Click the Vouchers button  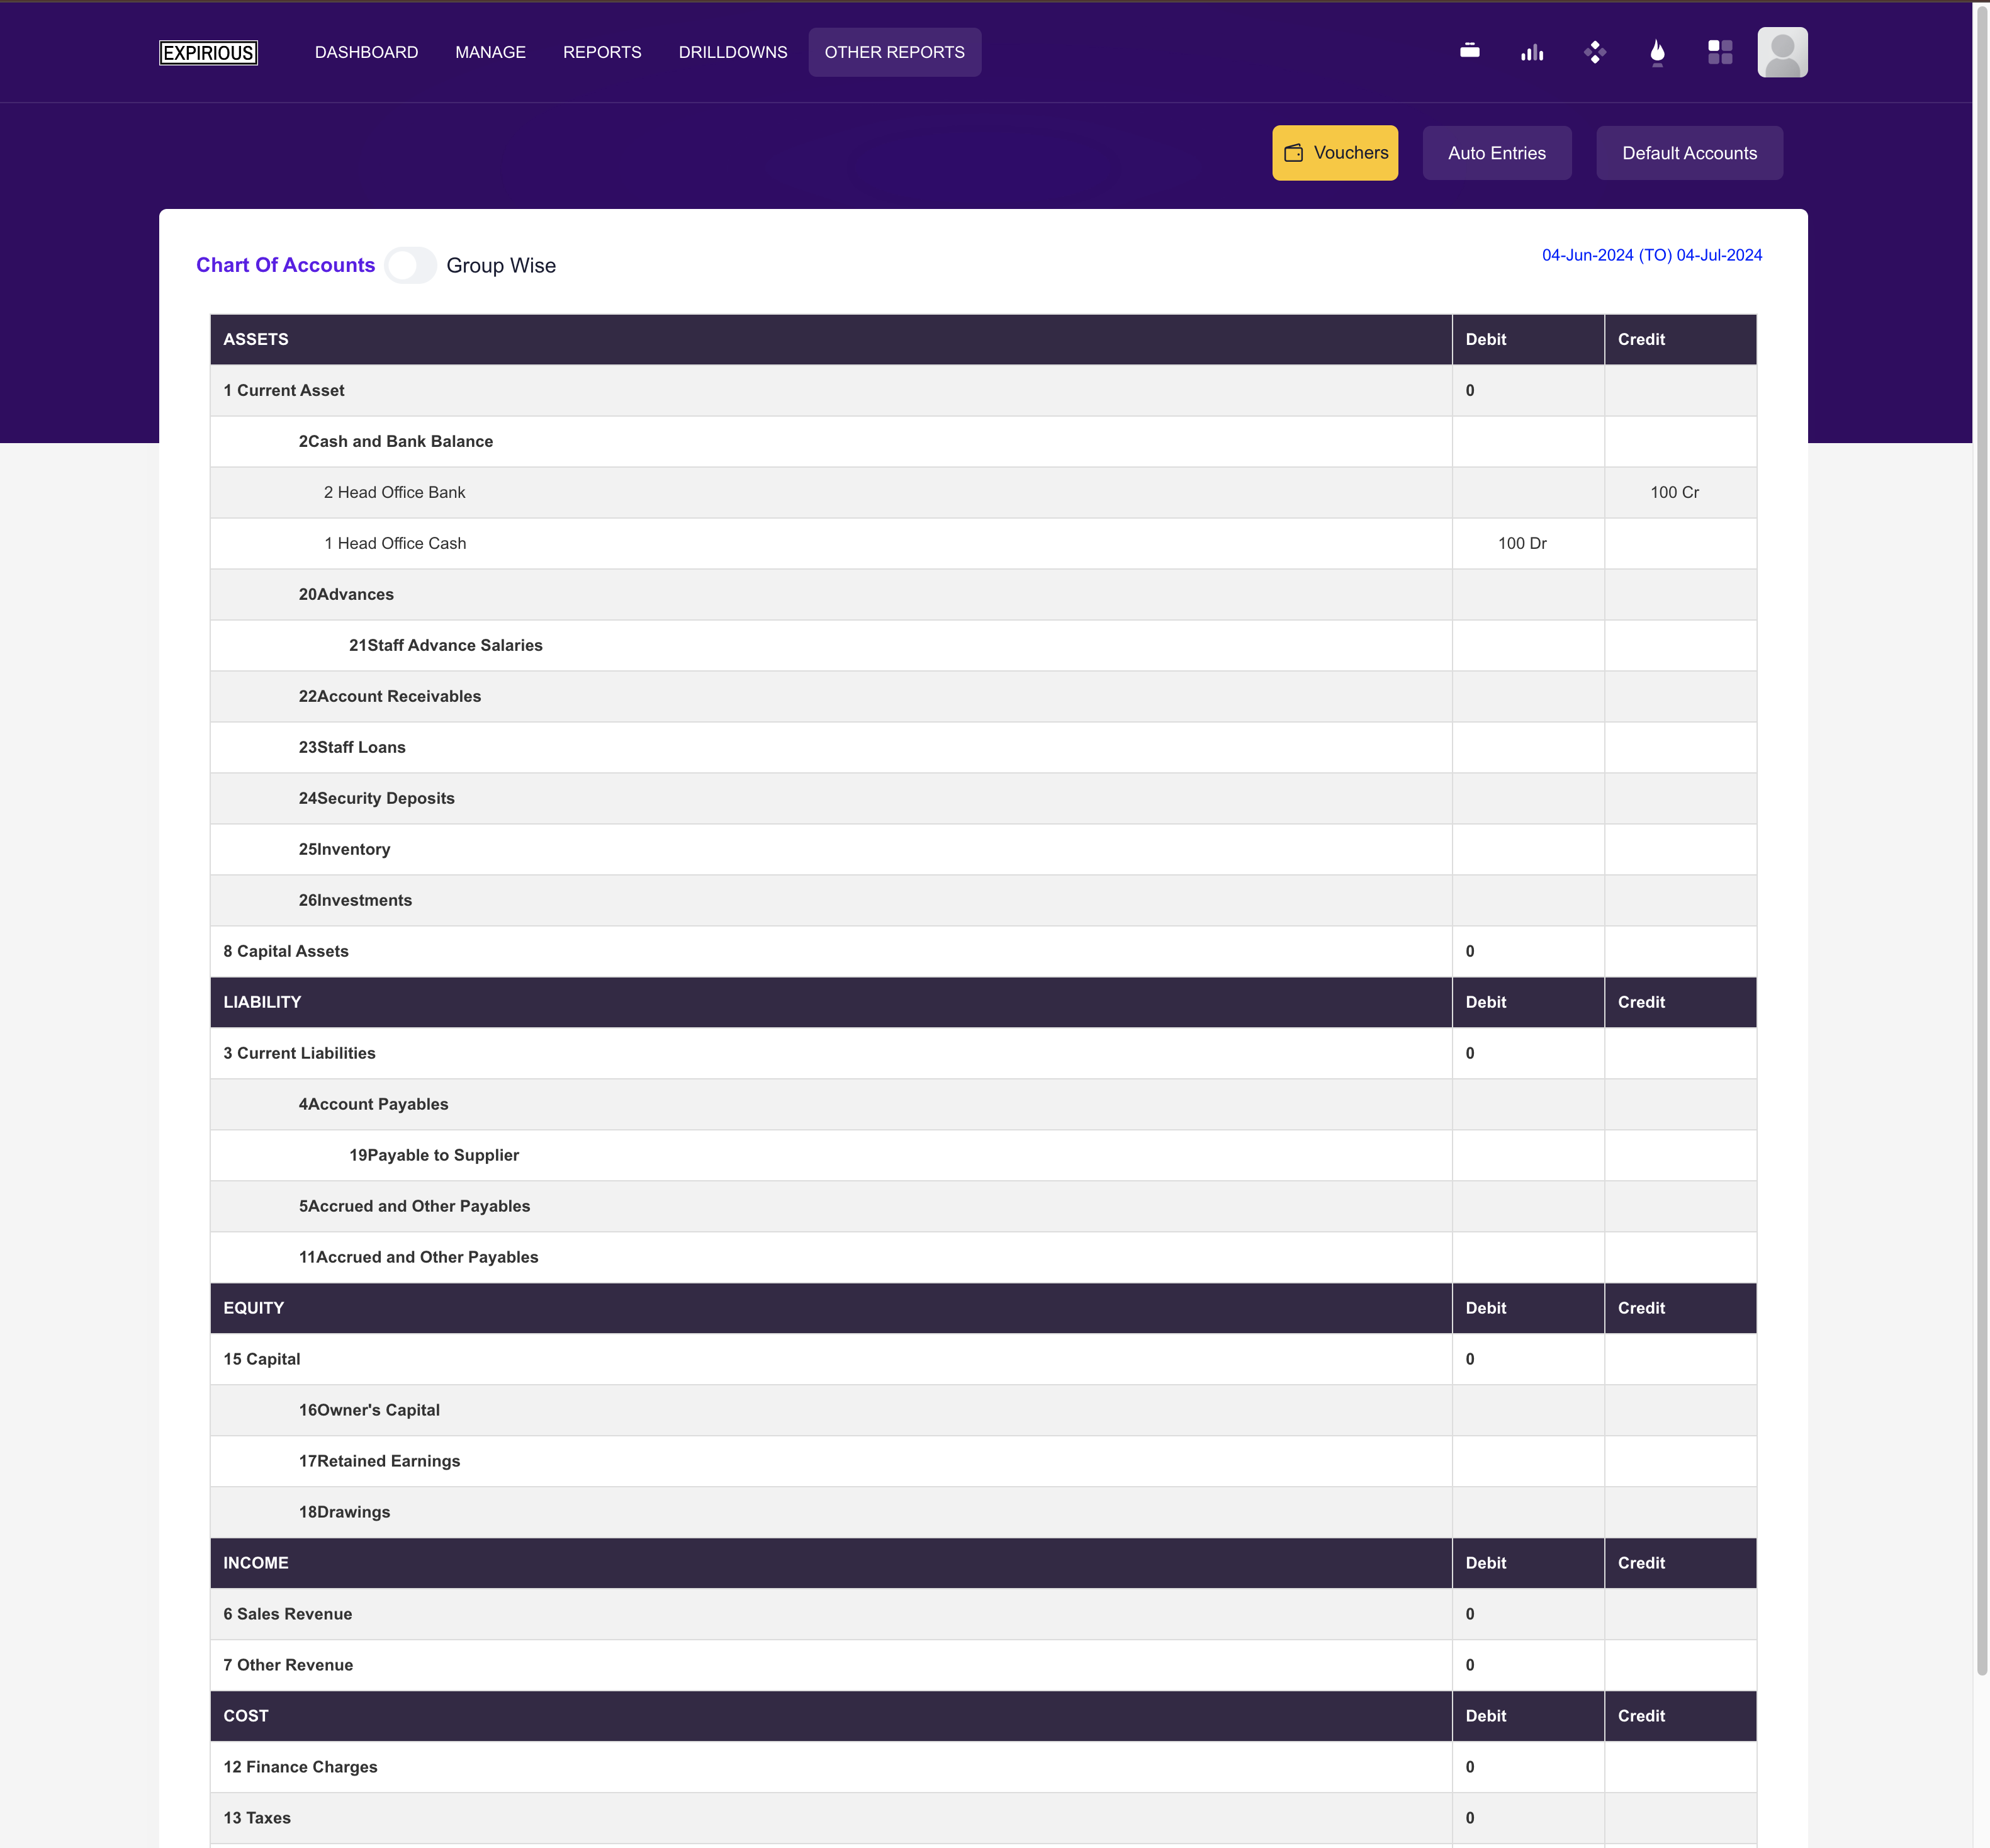[1335, 153]
